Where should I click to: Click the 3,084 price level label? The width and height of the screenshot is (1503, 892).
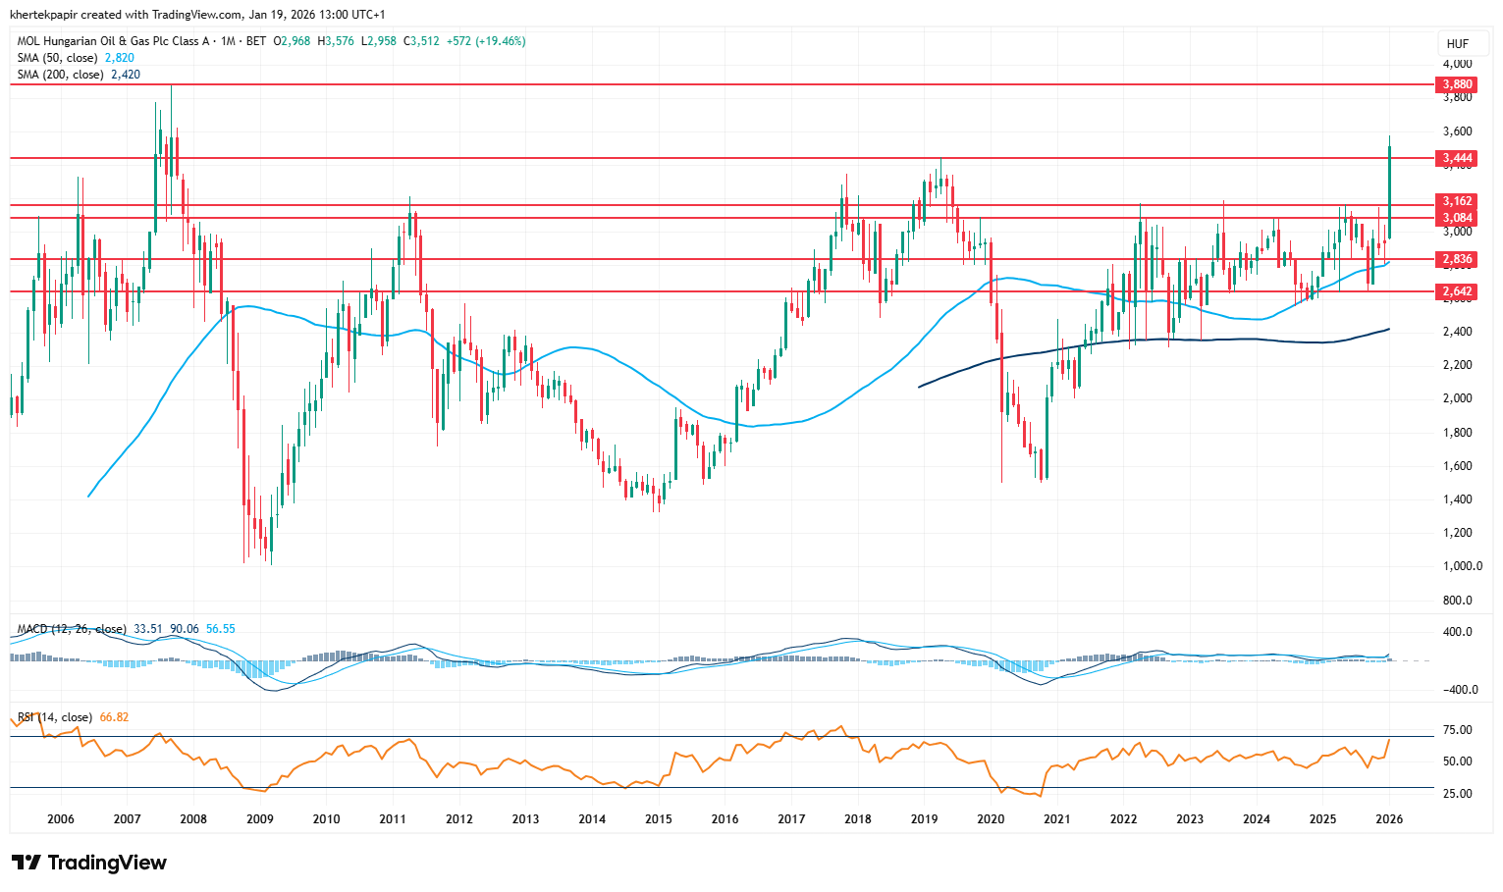(x=1457, y=218)
